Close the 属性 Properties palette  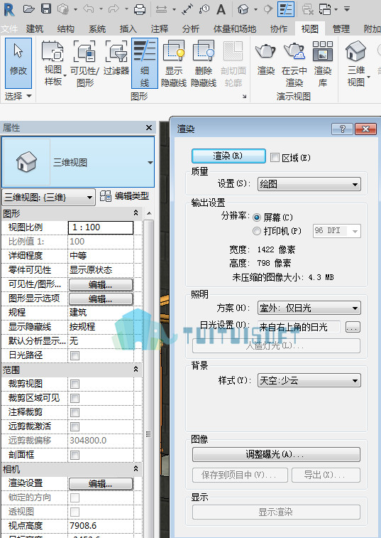pos(149,128)
